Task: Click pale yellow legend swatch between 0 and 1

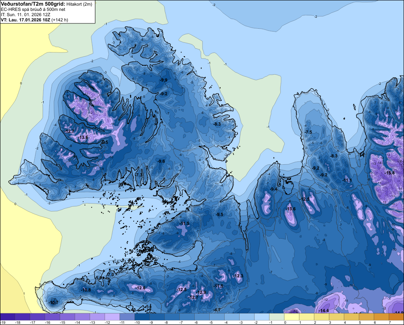Action: tap(291, 317)
